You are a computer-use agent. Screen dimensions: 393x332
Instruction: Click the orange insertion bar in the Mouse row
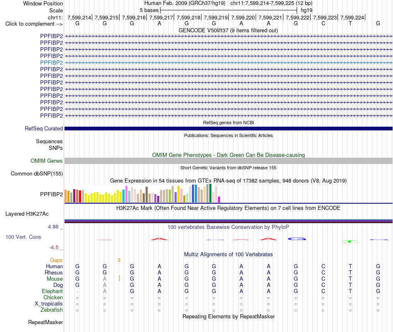pos(119,278)
